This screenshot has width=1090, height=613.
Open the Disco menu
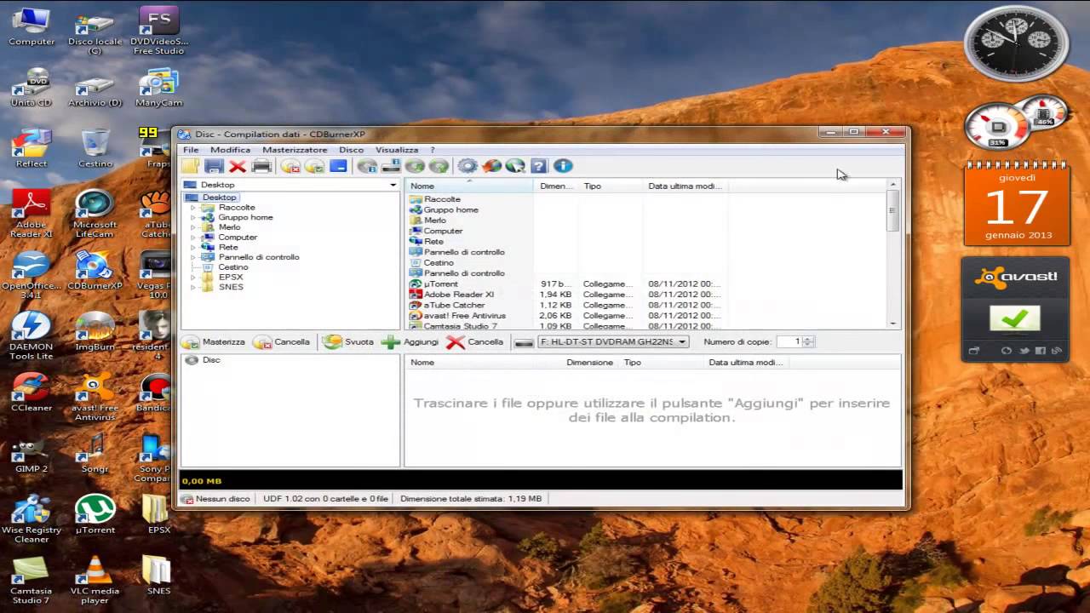351,150
